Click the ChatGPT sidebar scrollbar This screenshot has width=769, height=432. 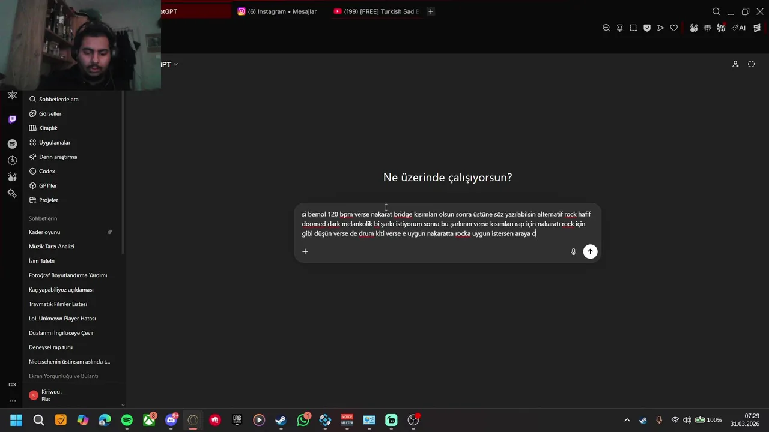pyautogui.click(x=123, y=171)
